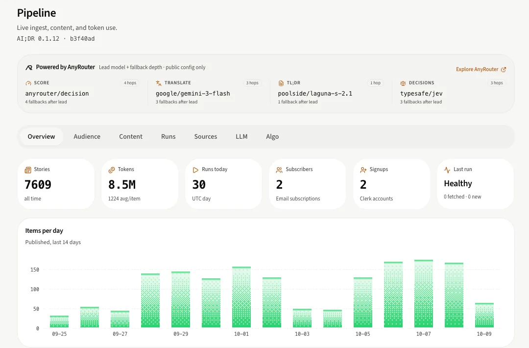This screenshot has height=348, width=529.
Task: Select the Overview tab
Action: [x=41, y=137]
